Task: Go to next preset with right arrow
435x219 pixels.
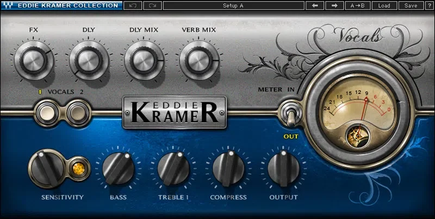Action: [334, 5]
